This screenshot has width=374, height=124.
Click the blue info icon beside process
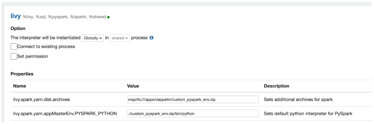tap(152, 38)
